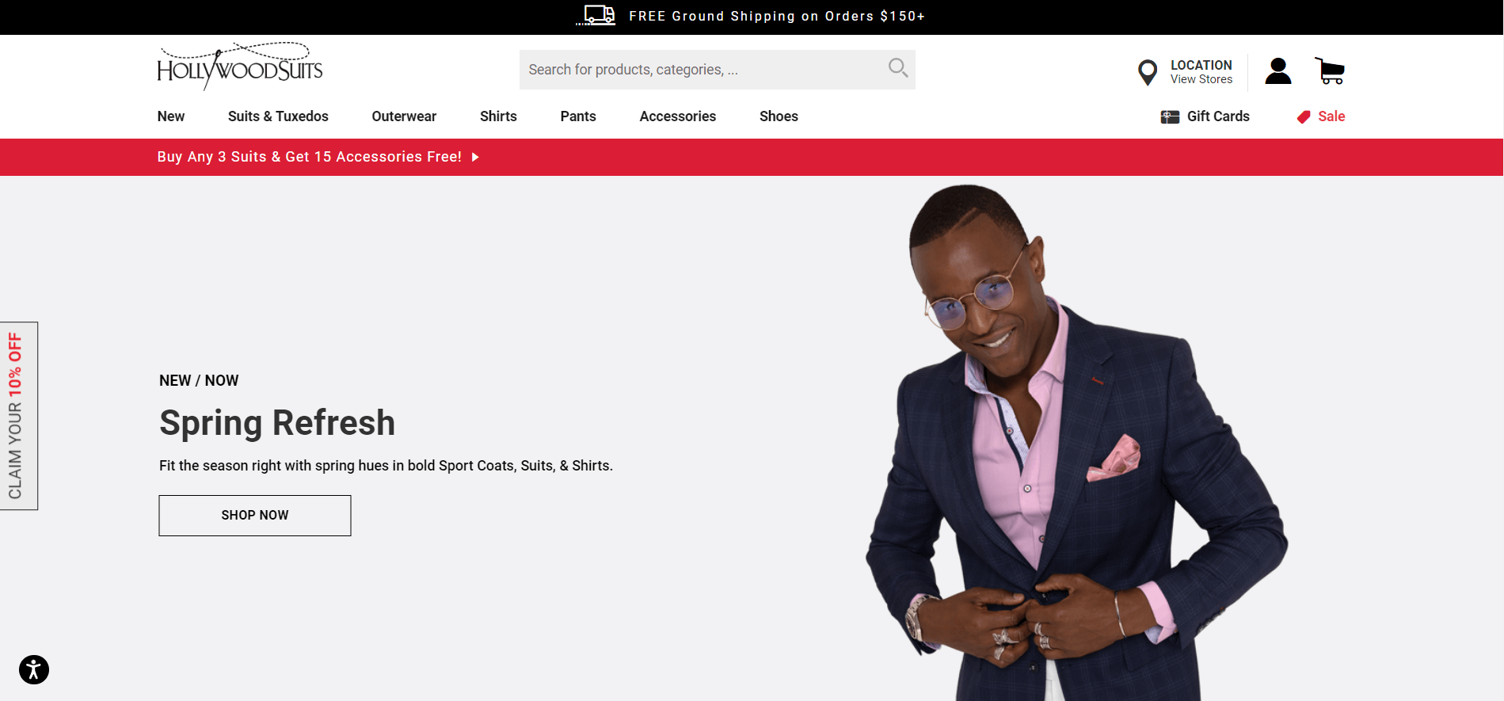The image size is (1504, 701).
Task: Click the shipping truck icon
Action: point(596,15)
